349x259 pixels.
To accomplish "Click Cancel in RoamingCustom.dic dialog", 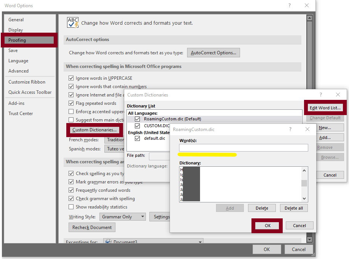I will pyautogui.click(x=299, y=226).
